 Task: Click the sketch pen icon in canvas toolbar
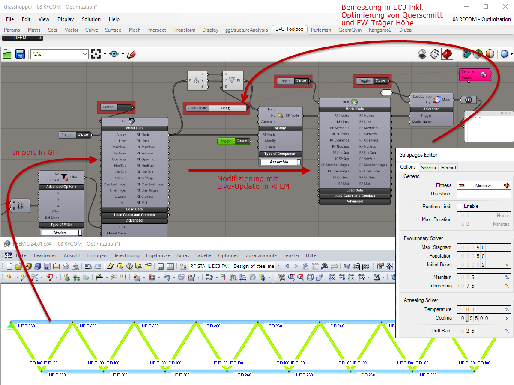[131, 54]
